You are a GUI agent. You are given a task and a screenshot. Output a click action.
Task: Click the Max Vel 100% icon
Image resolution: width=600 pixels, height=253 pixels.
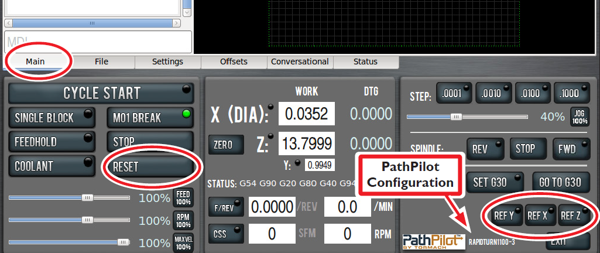click(x=183, y=242)
